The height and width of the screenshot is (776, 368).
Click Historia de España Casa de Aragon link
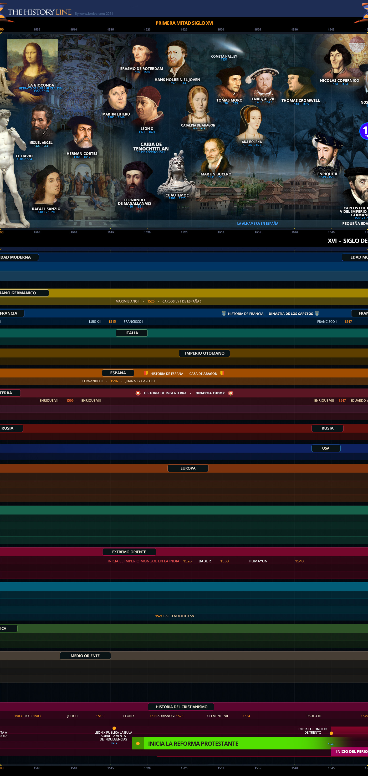tap(184, 374)
